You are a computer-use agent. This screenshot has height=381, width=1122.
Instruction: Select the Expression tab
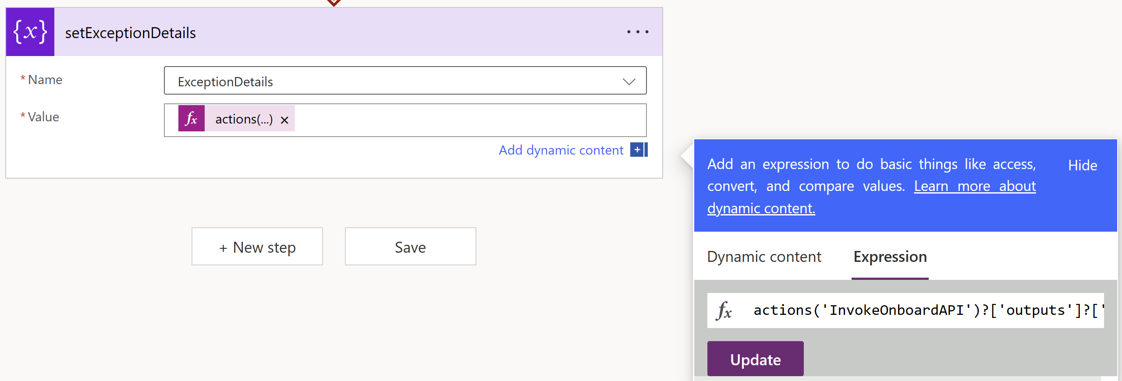(890, 257)
